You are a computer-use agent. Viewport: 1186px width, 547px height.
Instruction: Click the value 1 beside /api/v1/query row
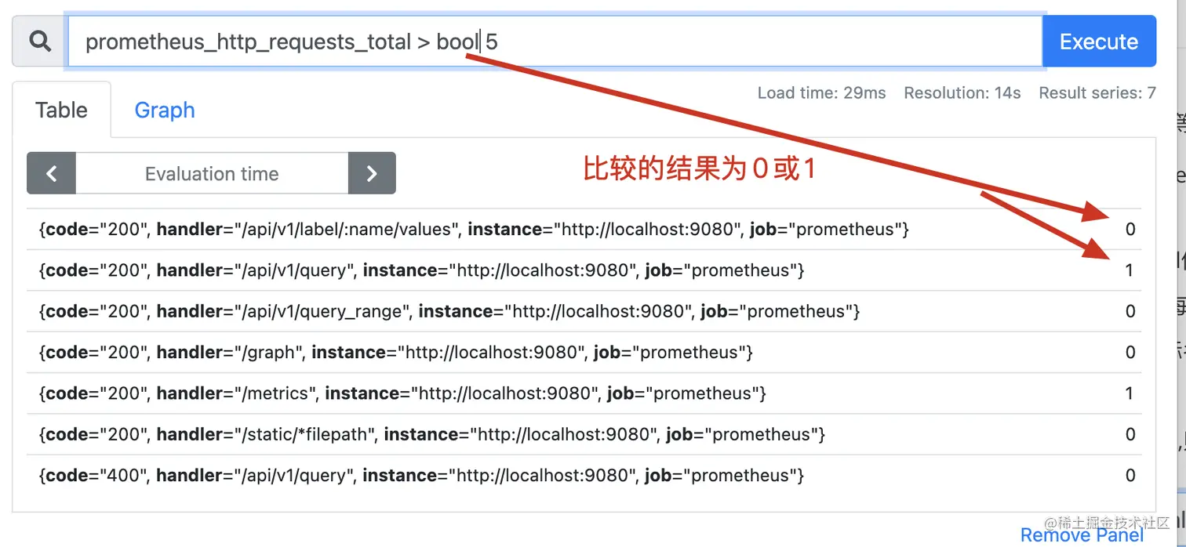[x=1130, y=270]
